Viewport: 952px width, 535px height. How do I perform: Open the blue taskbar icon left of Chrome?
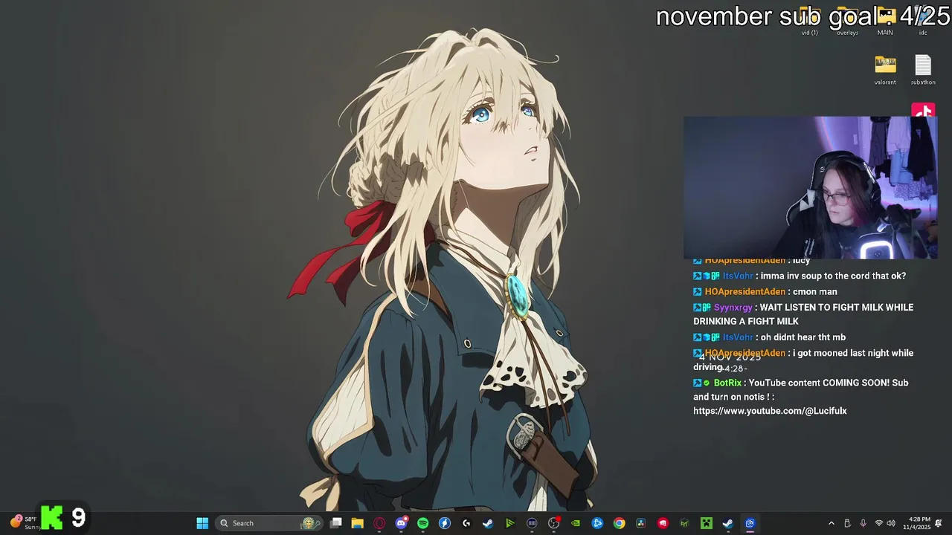(x=597, y=523)
